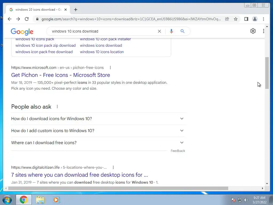Select the windows 10 icons download tab
This screenshot has width=273, height=205.
[38, 10]
